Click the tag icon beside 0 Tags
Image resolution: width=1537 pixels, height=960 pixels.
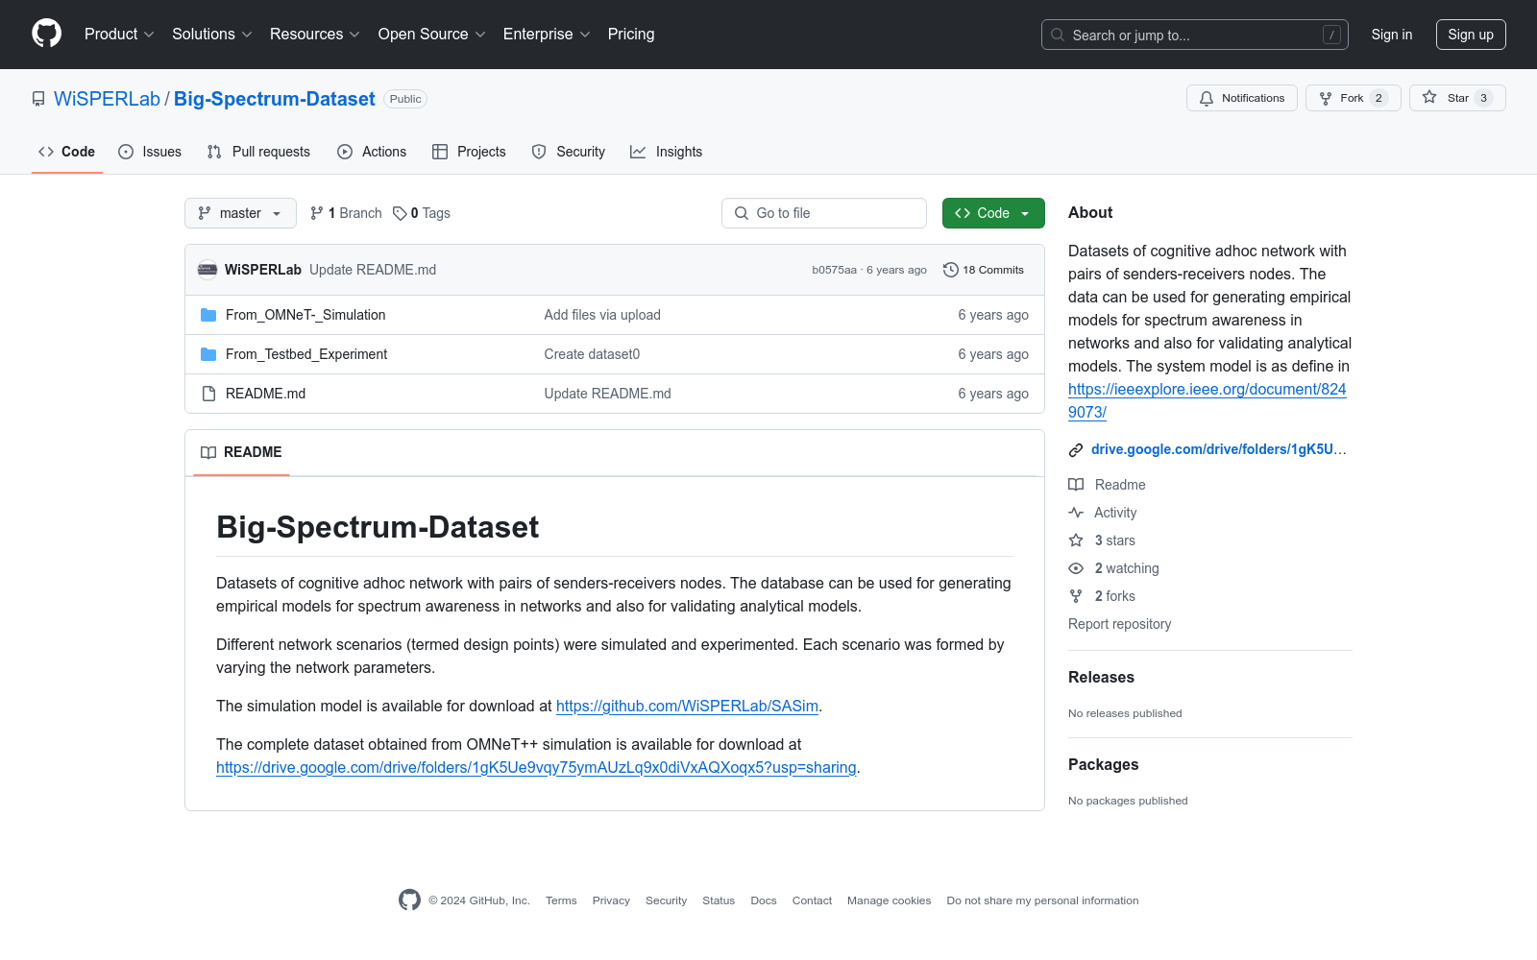coord(400,213)
